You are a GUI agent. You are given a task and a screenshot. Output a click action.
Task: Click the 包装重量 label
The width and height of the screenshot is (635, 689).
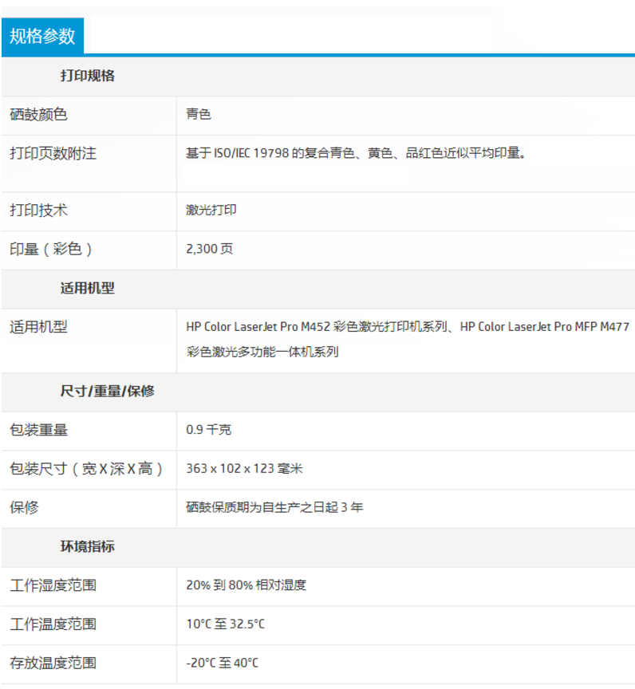point(38,430)
